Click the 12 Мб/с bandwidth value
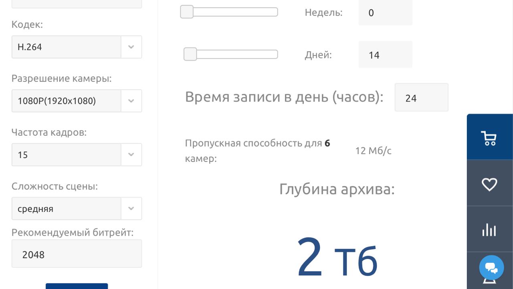Screen dimensions: 513x289 coord(373,151)
